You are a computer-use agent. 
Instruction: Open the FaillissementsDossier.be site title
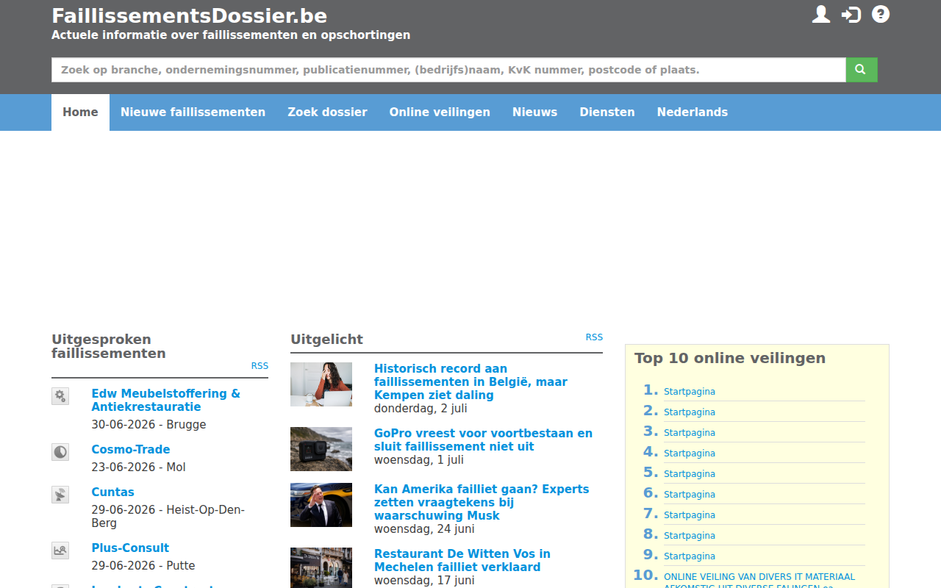[x=190, y=15]
